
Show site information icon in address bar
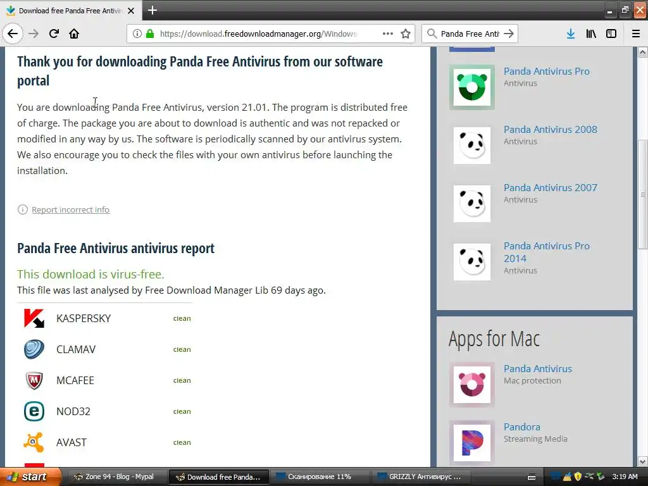137,34
